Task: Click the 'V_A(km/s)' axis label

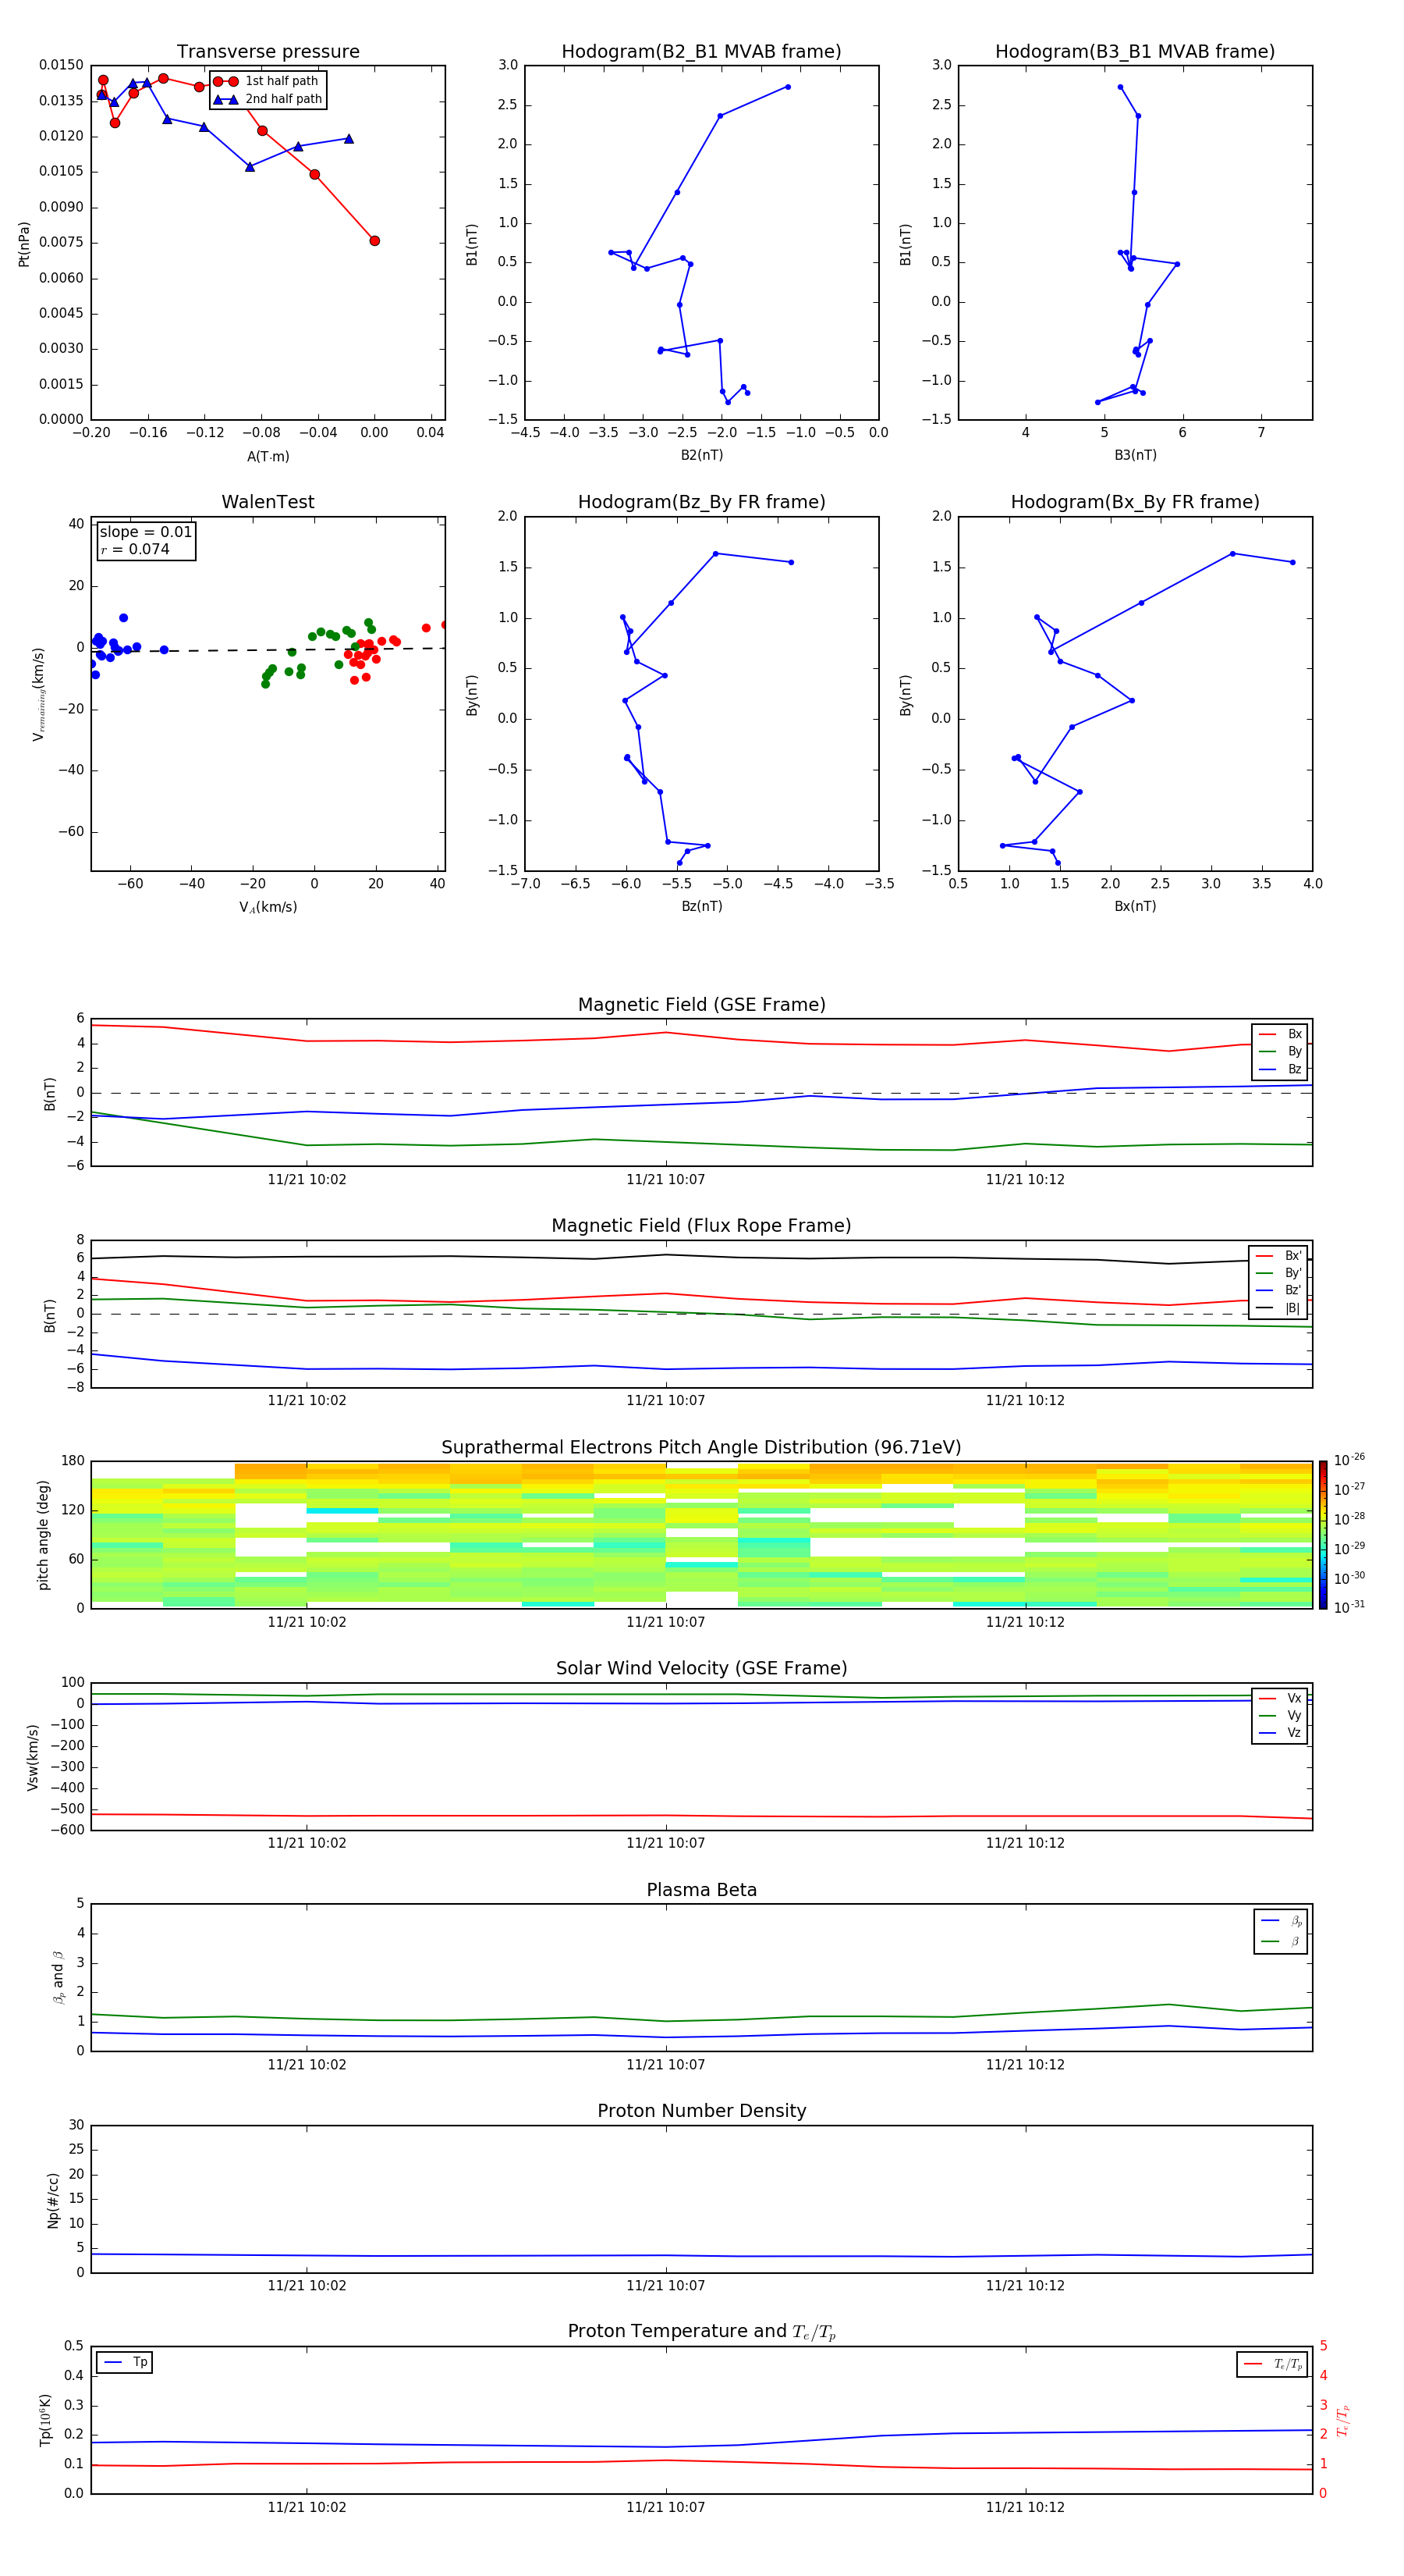Action: pyautogui.click(x=268, y=907)
